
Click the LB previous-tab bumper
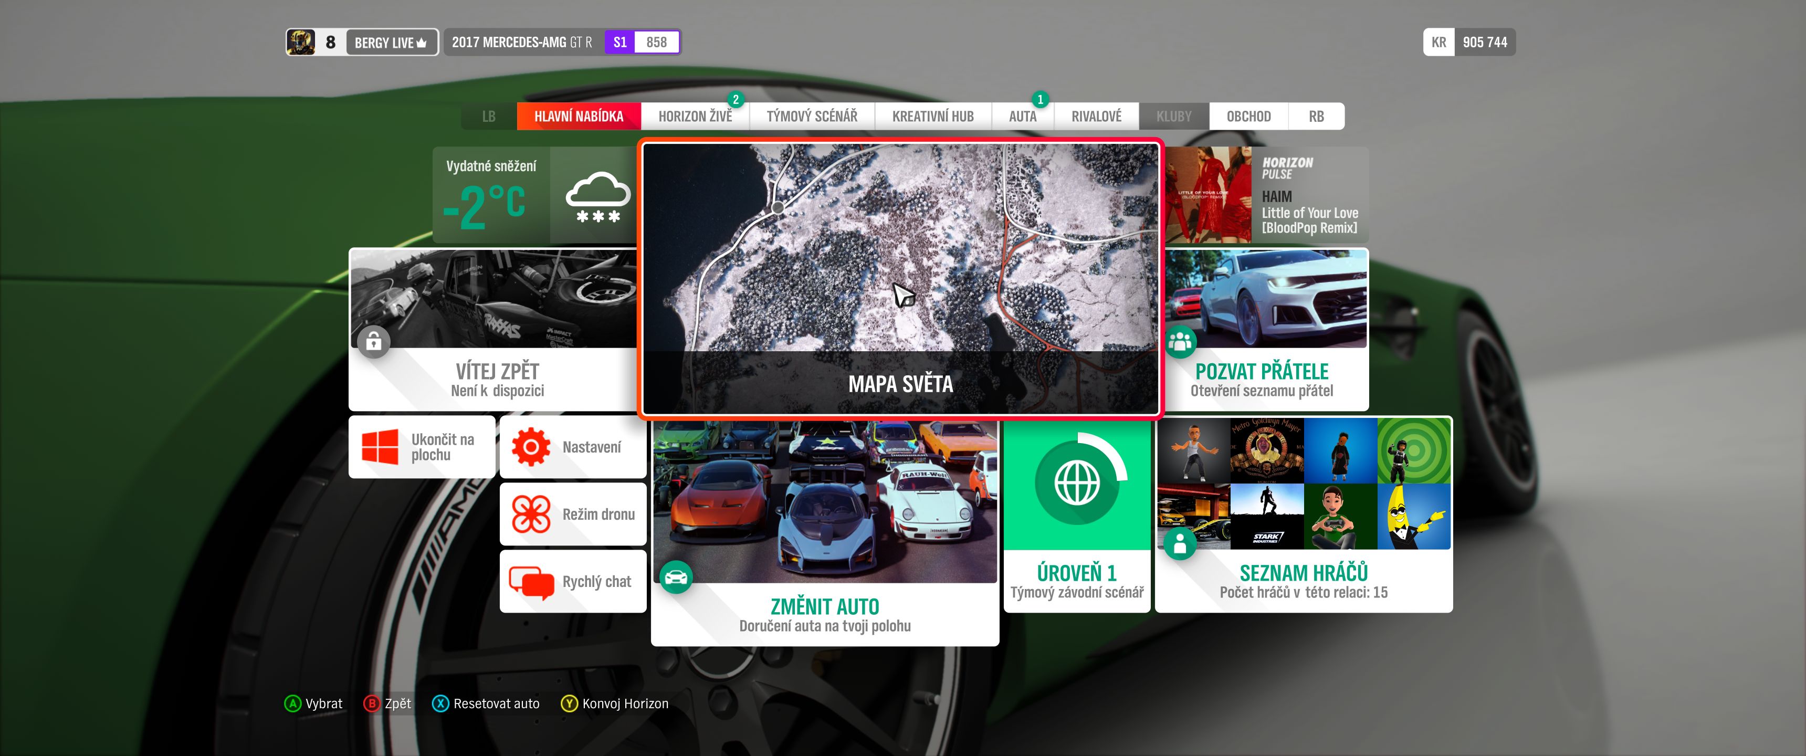[489, 117]
